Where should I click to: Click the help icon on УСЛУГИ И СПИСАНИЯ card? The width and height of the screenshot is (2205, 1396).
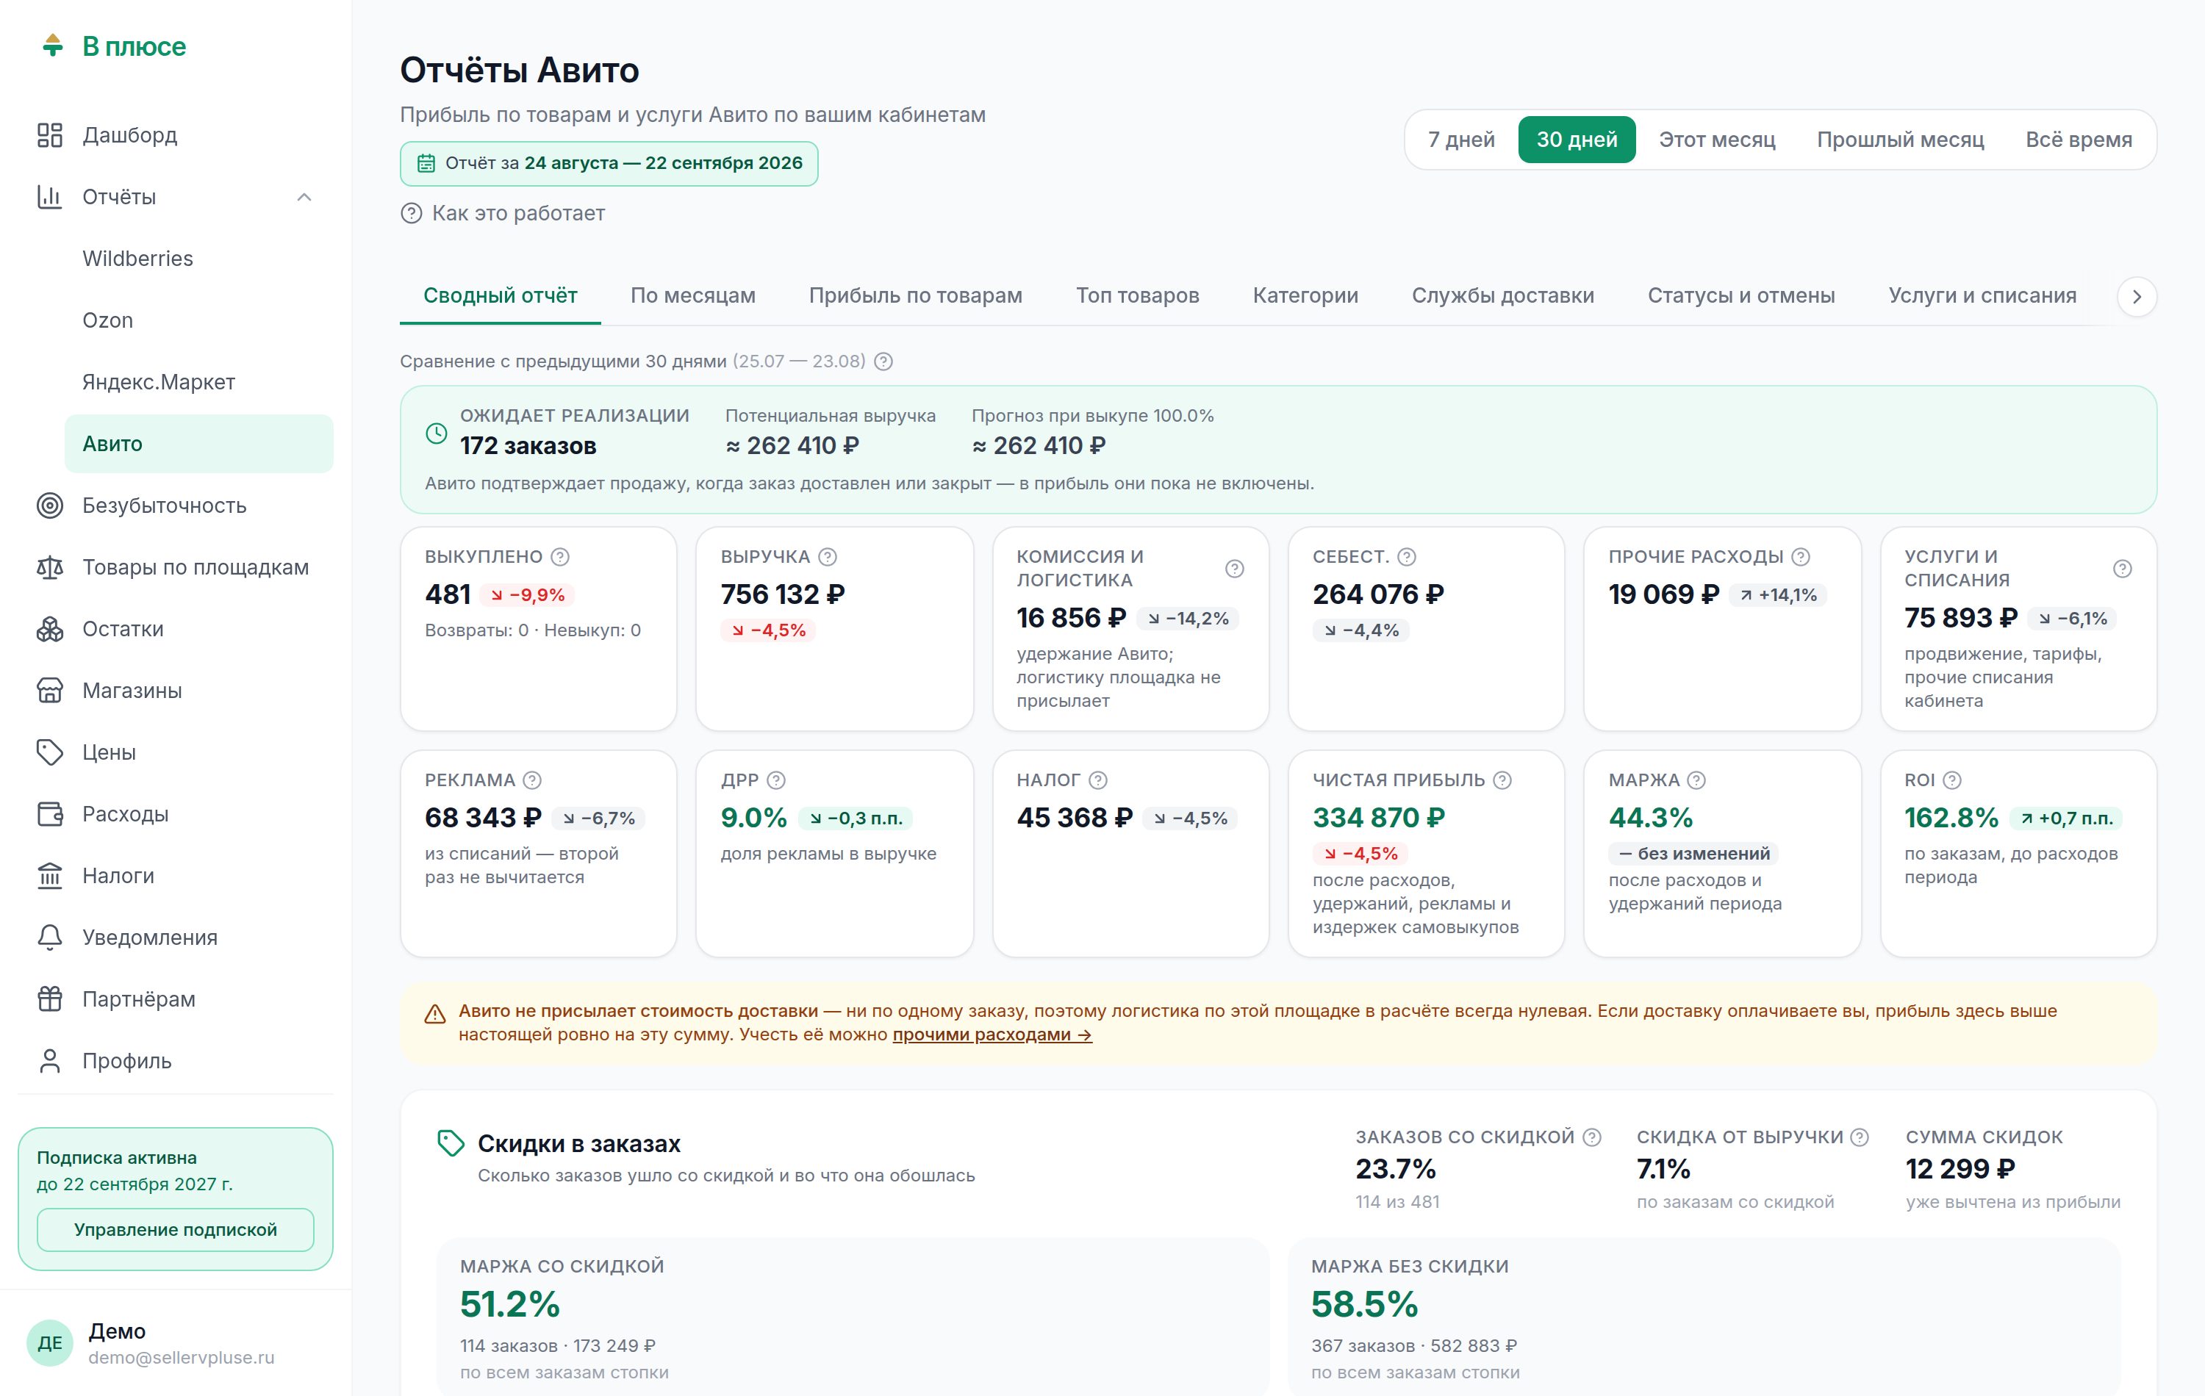point(2123,569)
